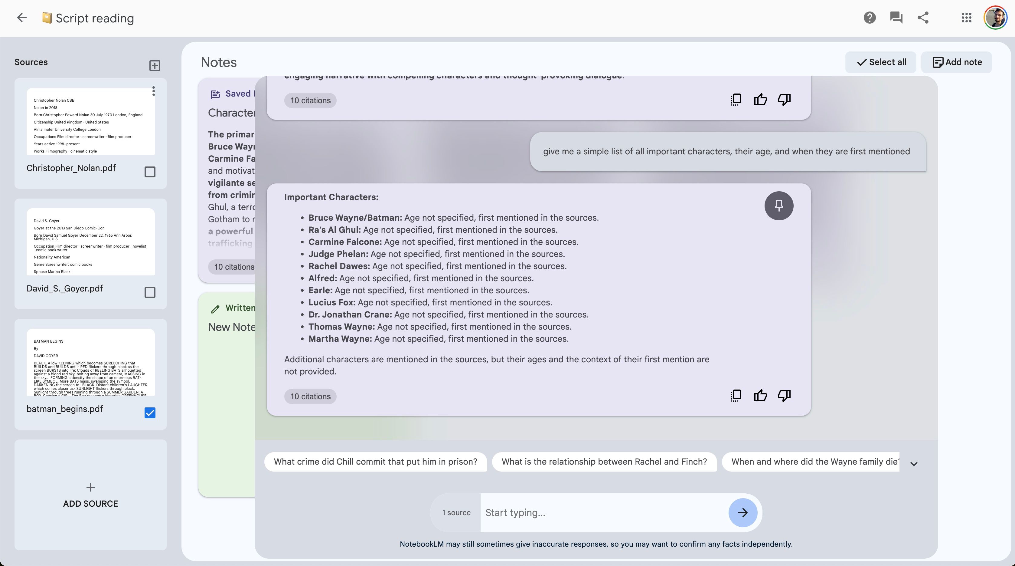Click Select all notes button
This screenshot has width=1015, height=566.
coord(881,62)
